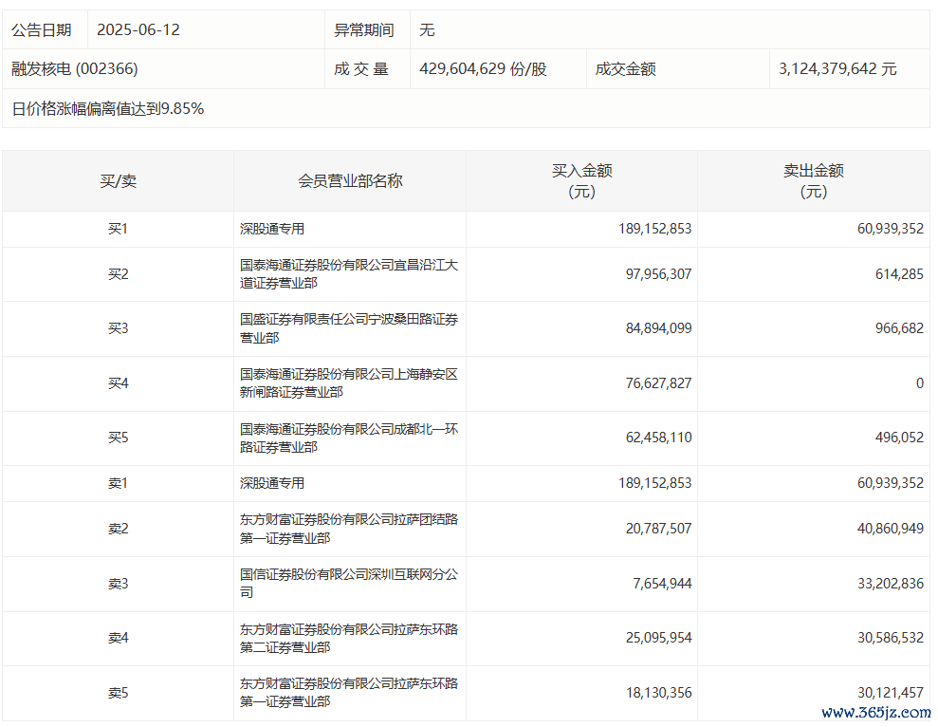Viewport: 938px width, 727px height.
Task: Select buy amount 76,627,827
Action: point(658,383)
